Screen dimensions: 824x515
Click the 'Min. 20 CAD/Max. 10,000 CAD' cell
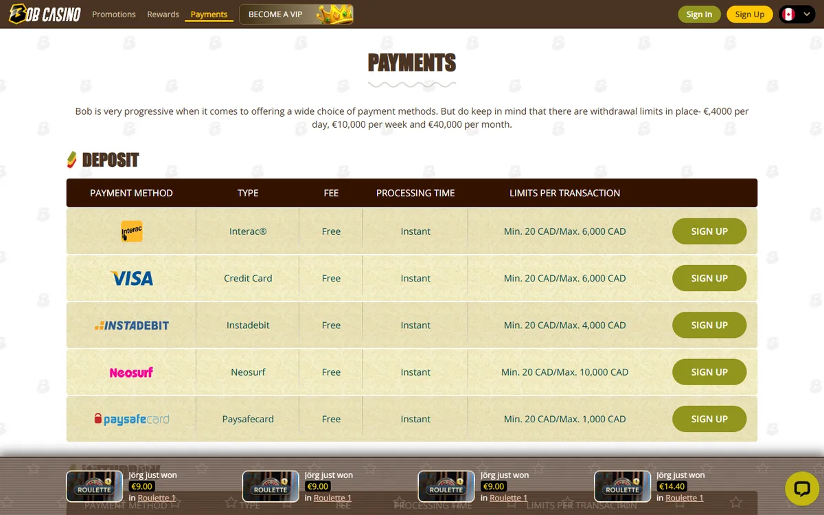tap(564, 372)
